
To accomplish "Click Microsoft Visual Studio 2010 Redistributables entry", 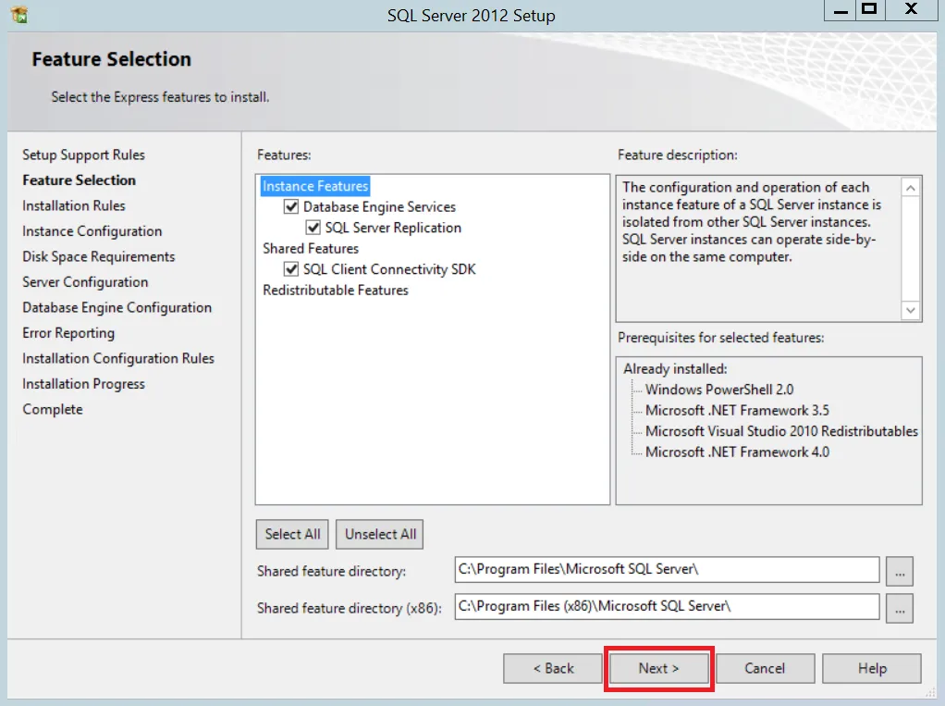I will (781, 431).
